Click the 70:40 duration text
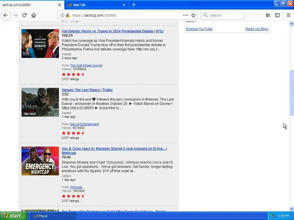The image size is (294, 220). (66, 157)
